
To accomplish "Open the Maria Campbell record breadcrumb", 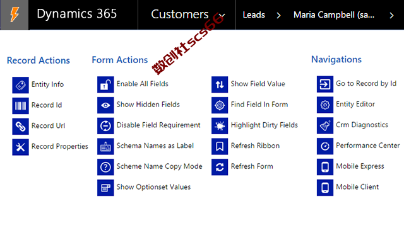I will tap(334, 15).
